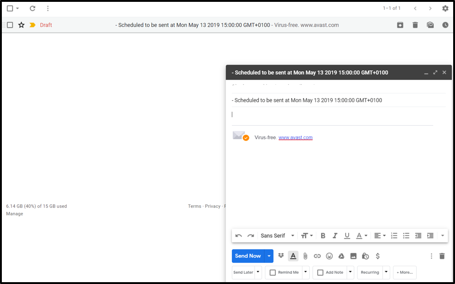Insert a photo into the email
Viewport: 455px width, 284px height.
[353, 256]
